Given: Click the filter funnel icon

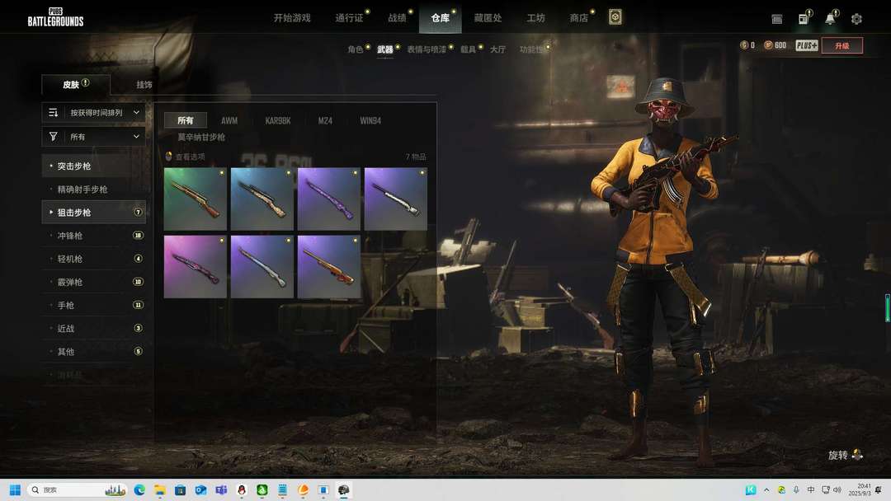Looking at the screenshot, I should coord(54,136).
